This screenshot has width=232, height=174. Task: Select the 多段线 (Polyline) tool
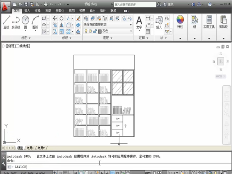(x=16, y=22)
